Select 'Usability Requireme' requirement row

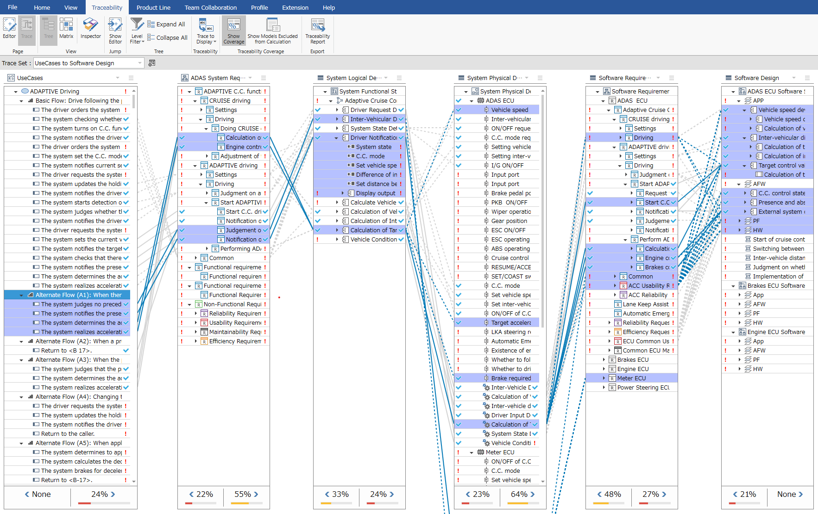tap(224, 322)
